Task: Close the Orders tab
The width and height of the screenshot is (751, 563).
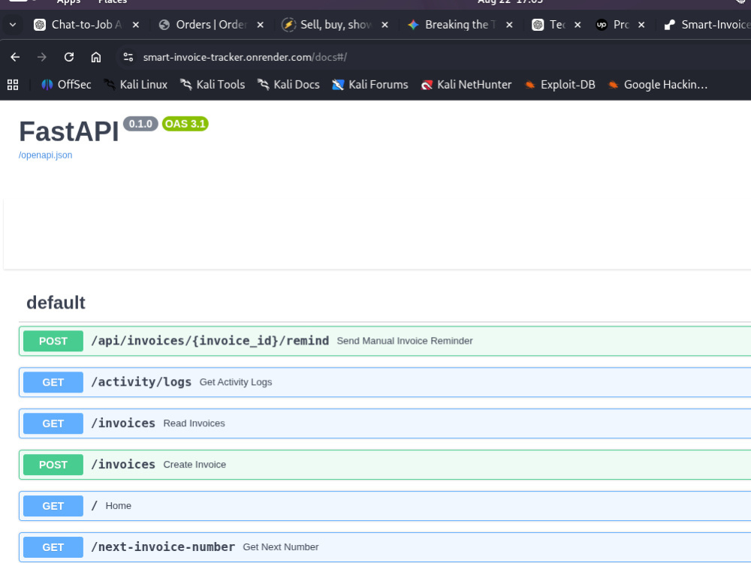Action: click(x=260, y=25)
